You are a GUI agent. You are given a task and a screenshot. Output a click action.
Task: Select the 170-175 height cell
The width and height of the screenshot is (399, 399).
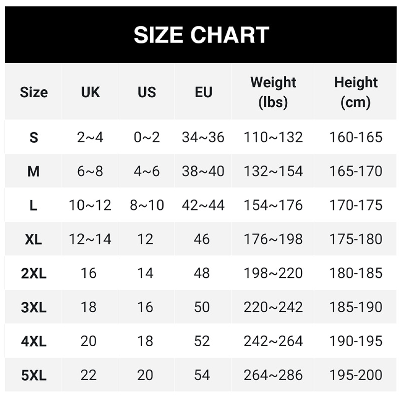[356, 205]
